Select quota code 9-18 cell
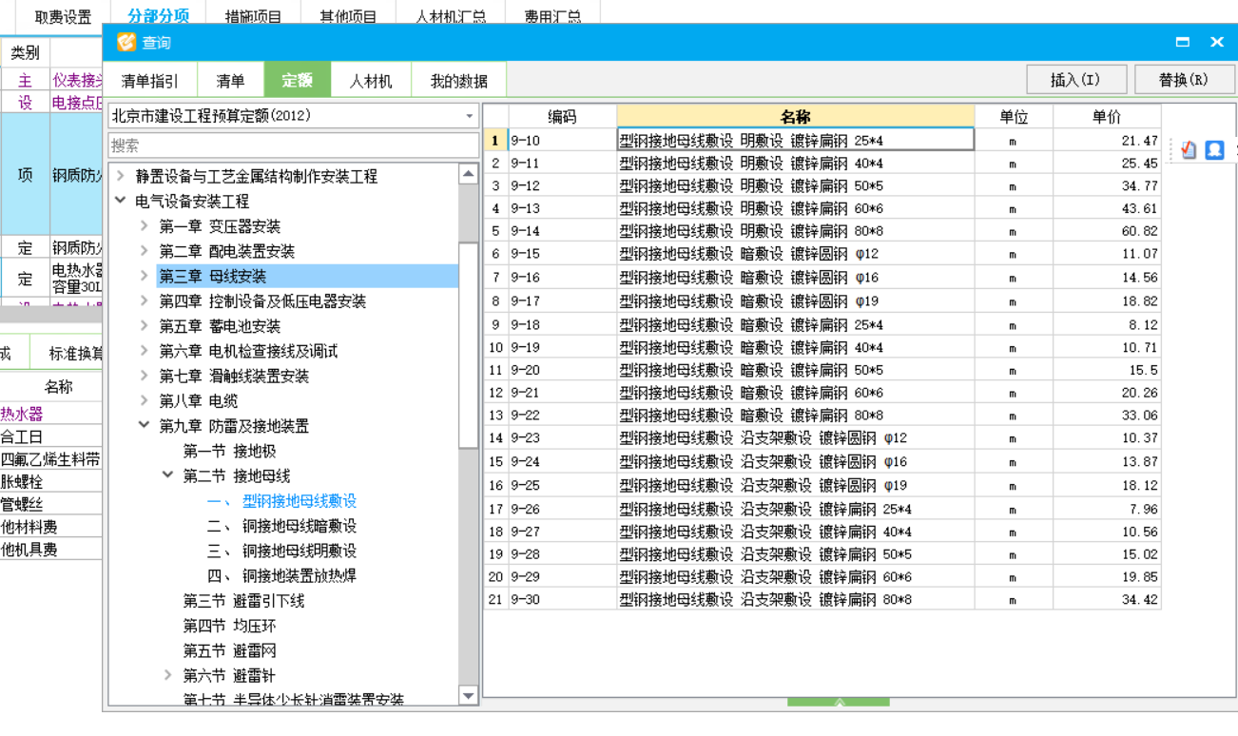 click(x=562, y=324)
